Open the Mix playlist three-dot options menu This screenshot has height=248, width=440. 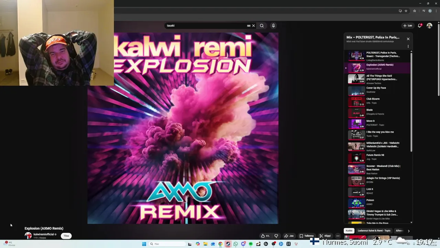tap(408, 46)
